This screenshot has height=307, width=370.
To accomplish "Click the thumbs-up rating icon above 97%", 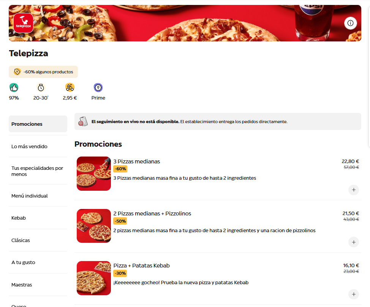I will [x=14, y=87].
